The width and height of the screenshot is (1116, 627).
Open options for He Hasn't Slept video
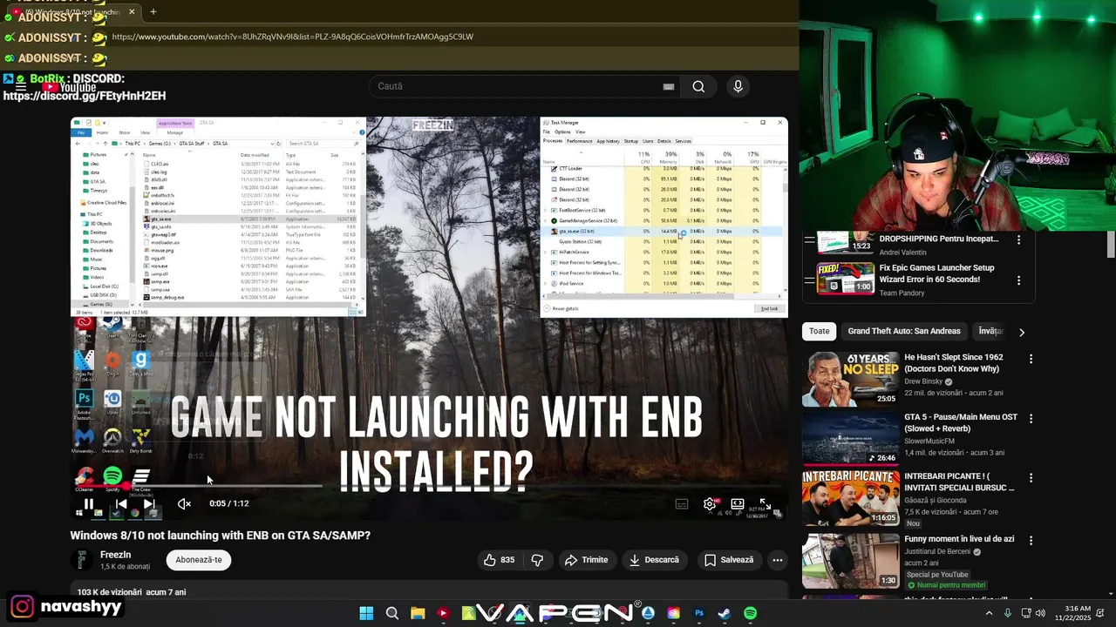1031,359
